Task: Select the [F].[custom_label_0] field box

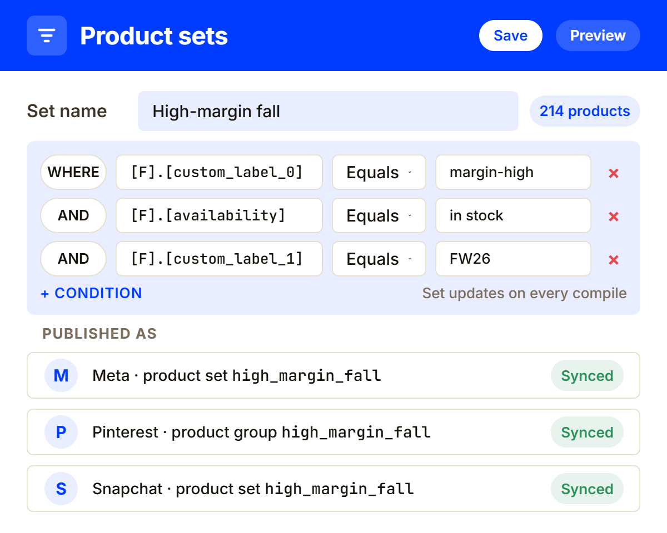Action: tap(219, 172)
